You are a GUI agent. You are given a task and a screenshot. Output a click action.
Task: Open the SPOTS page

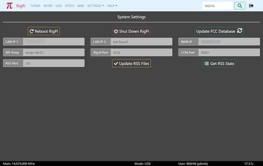70,6
